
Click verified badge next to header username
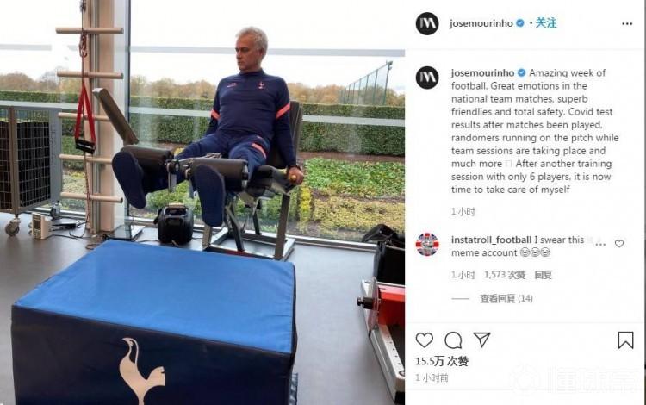tap(520, 23)
